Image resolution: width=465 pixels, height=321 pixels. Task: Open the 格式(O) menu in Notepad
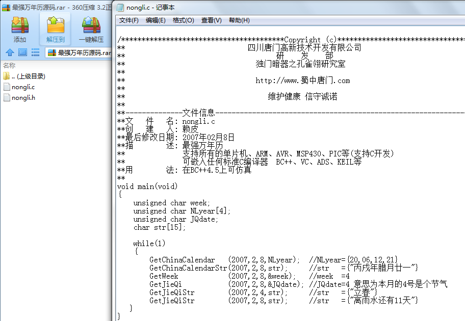click(183, 20)
